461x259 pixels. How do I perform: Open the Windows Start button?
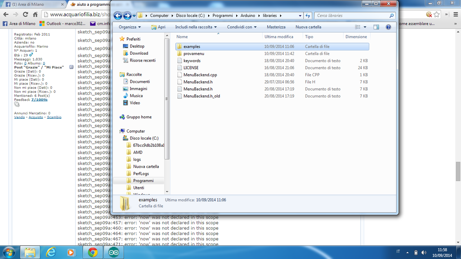[8, 252]
